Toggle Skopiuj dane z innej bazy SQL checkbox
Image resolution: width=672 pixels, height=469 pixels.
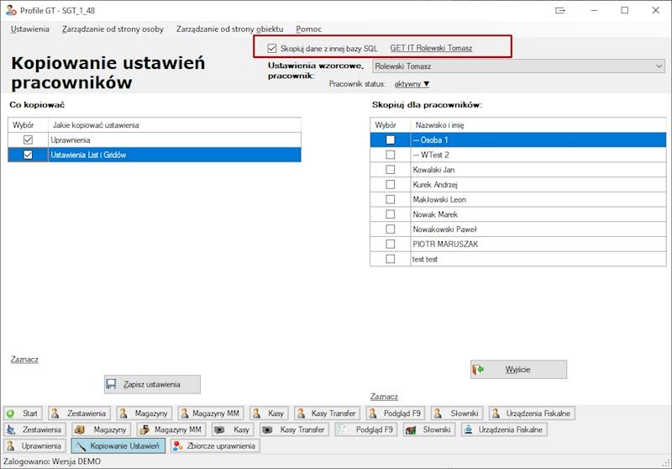[271, 49]
